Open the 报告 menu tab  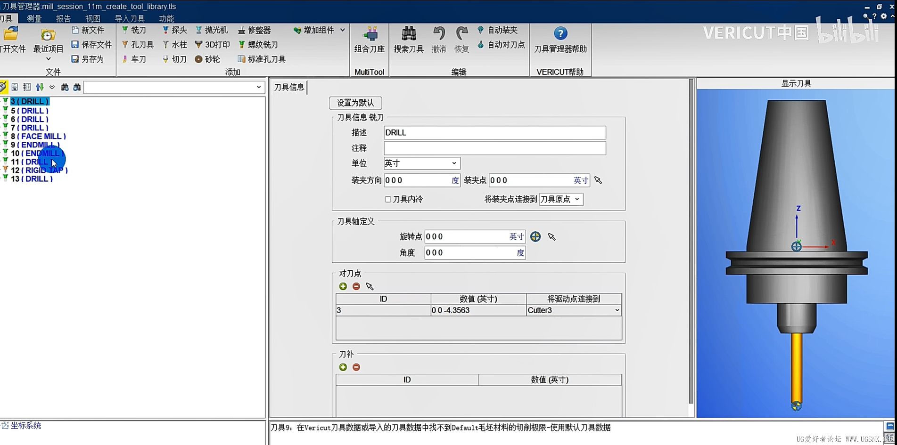coord(63,19)
